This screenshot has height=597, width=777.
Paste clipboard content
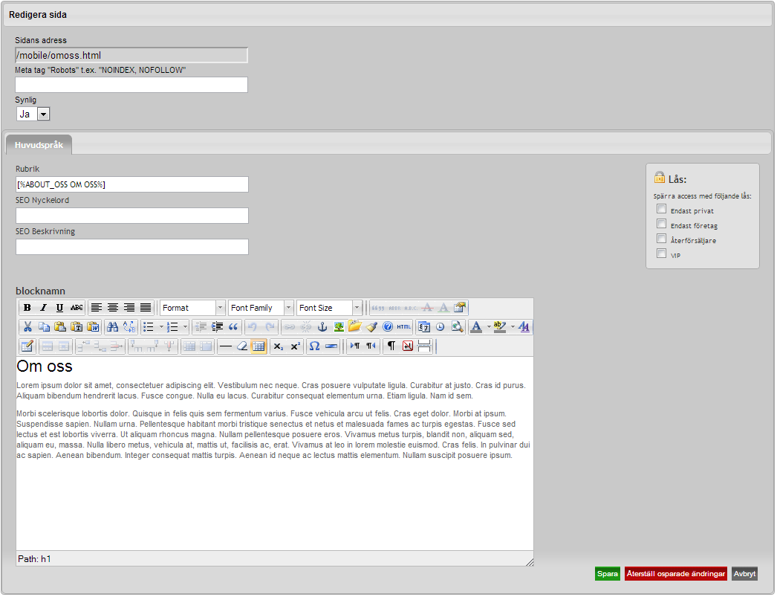60,327
